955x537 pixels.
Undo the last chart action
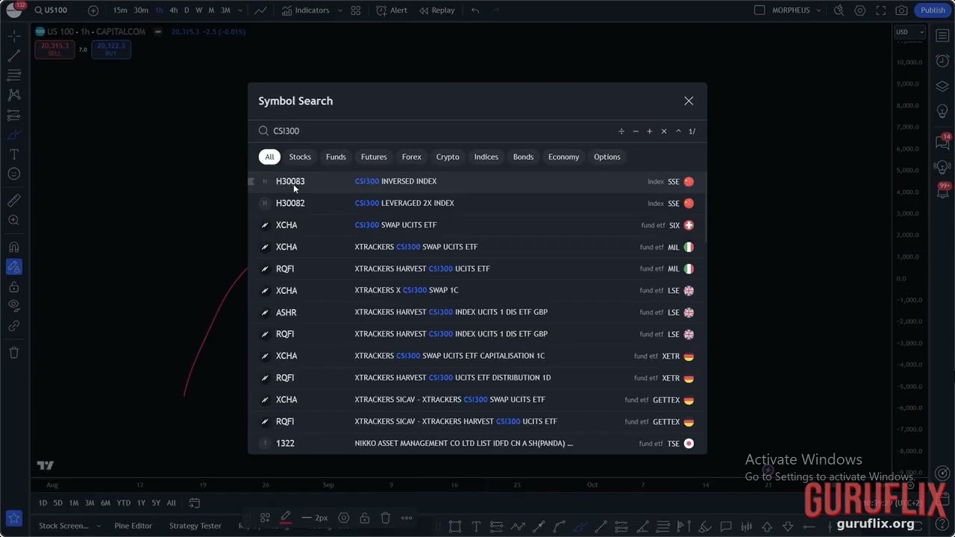[475, 10]
